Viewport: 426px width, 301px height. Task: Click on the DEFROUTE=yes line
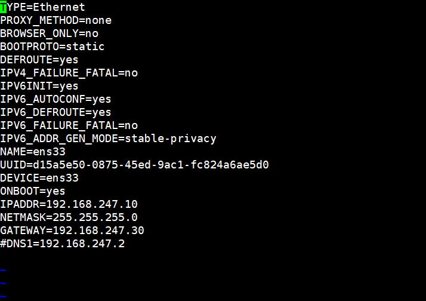[39, 60]
